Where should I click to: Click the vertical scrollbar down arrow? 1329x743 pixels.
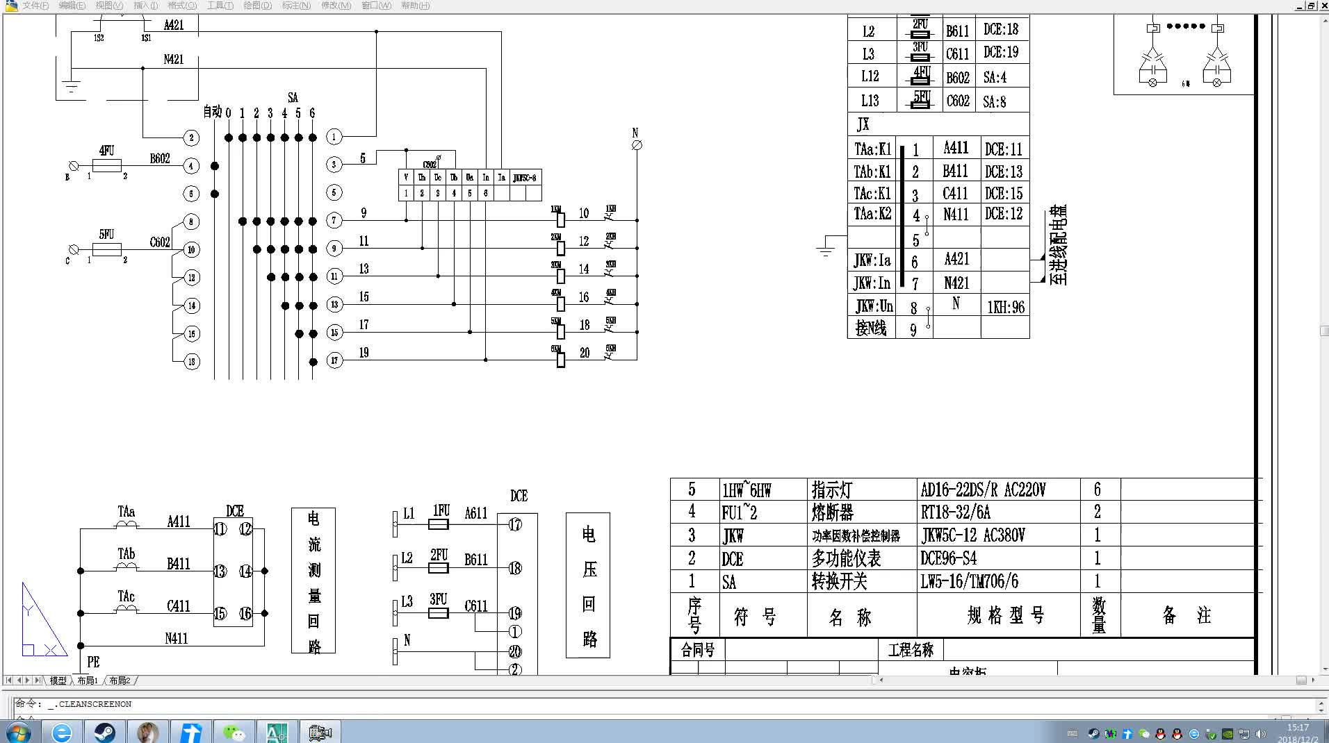(1324, 669)
